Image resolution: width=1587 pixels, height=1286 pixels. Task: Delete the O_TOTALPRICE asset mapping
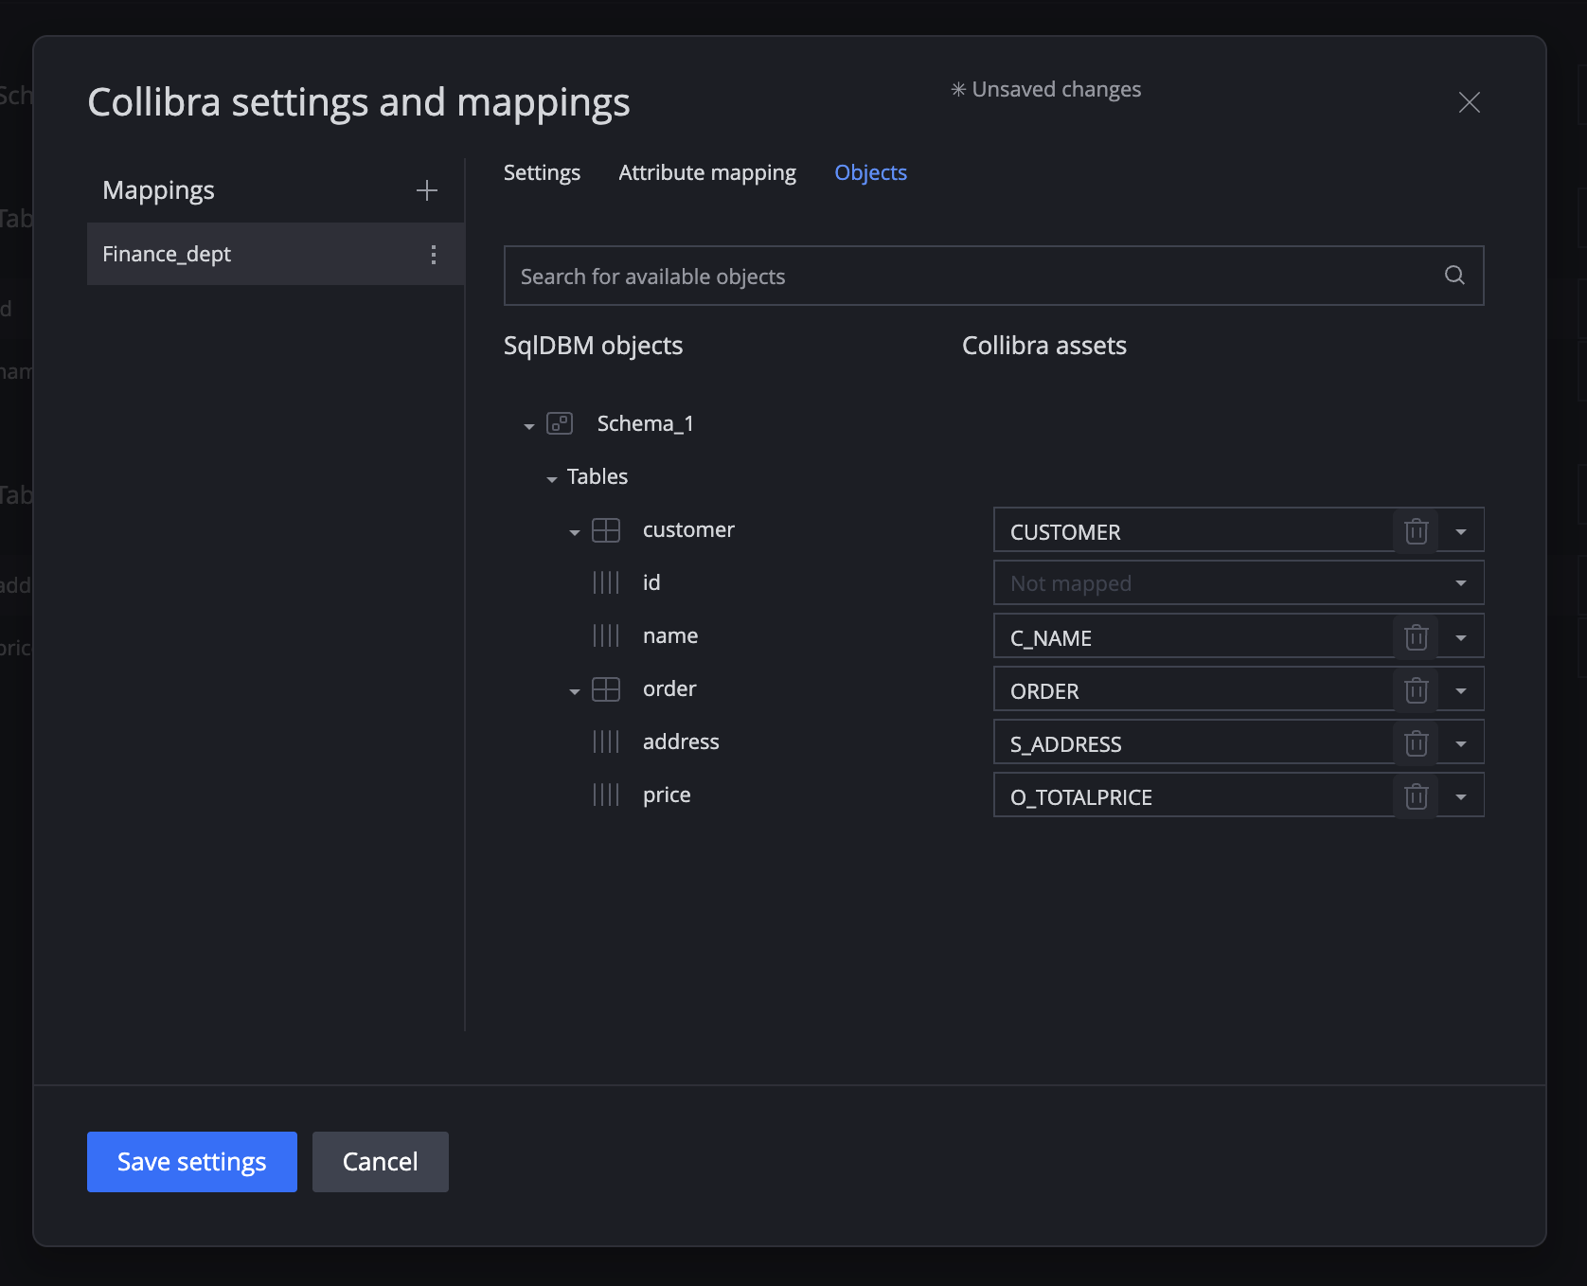[1416, 795]
